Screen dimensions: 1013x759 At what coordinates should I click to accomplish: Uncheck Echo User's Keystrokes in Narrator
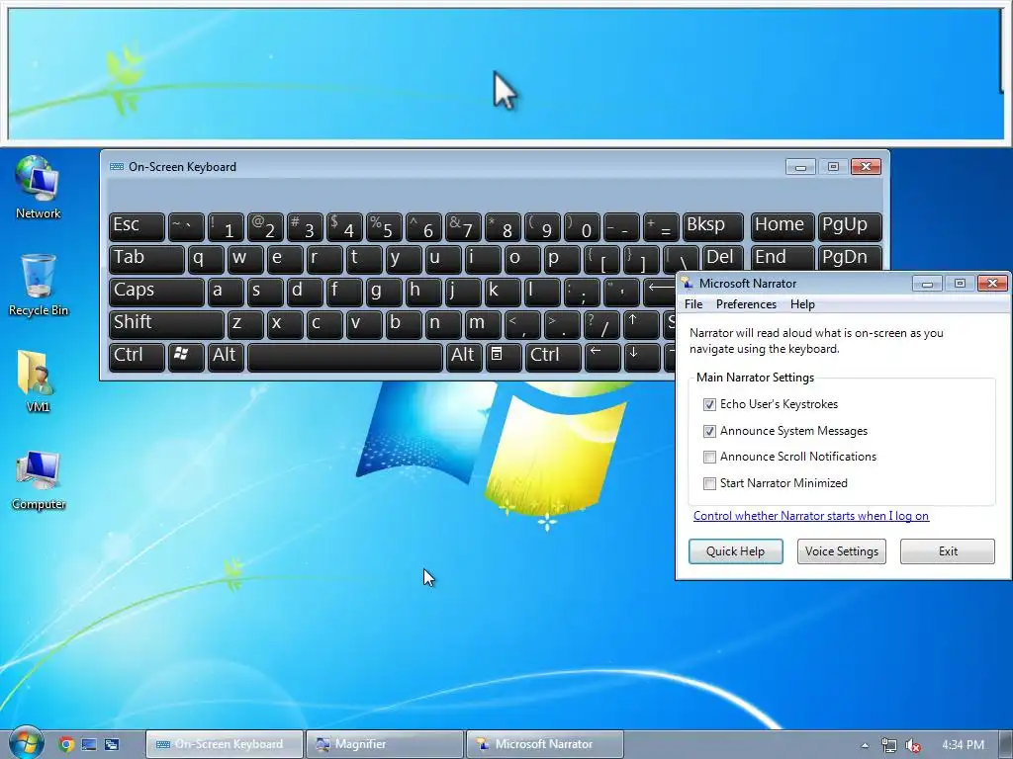click(x=709, y=404)
